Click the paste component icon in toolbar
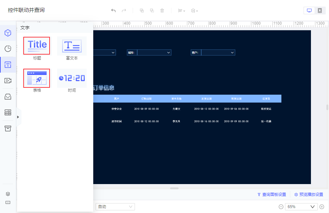Viewport: 329px width, 213px height. (x=152, y=11)
